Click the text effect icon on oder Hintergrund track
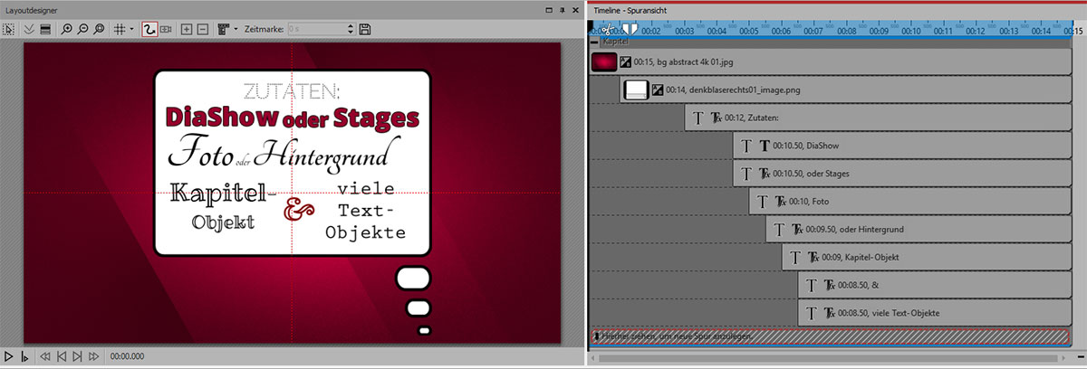This screenshot has width=1087, height=369. coord(798,229)
